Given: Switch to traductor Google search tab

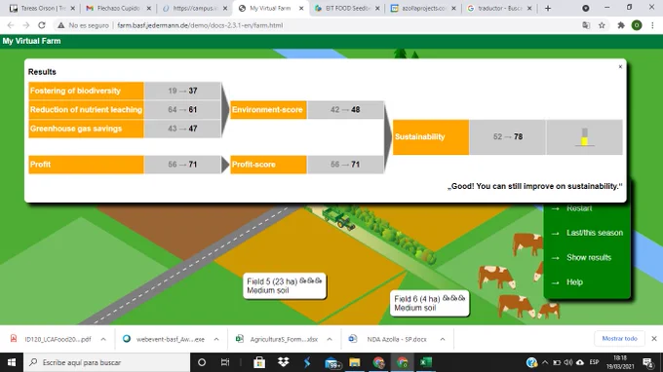Looking at the screenshot, I should (499, 8).
